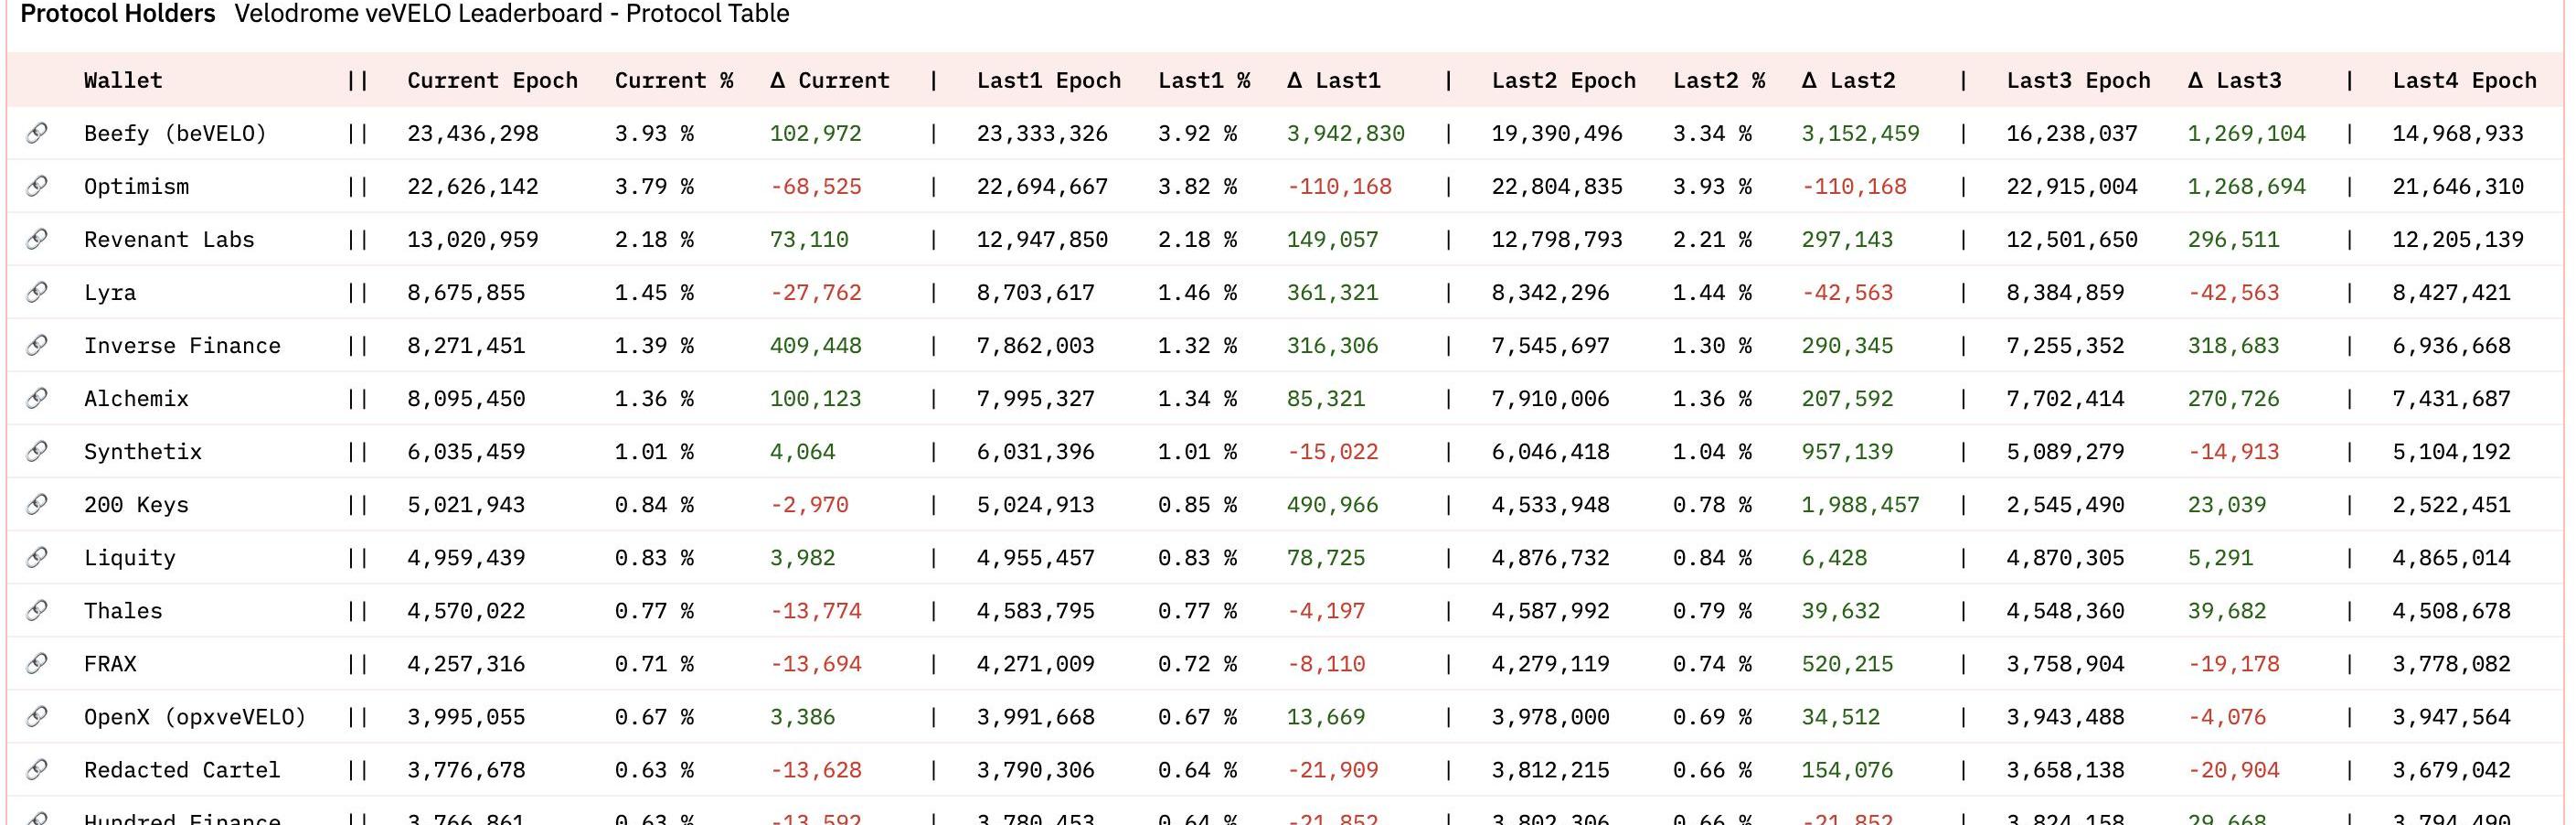Open the link icon for Thales row
The image size is (2576, 825).
tap(37, 610)
